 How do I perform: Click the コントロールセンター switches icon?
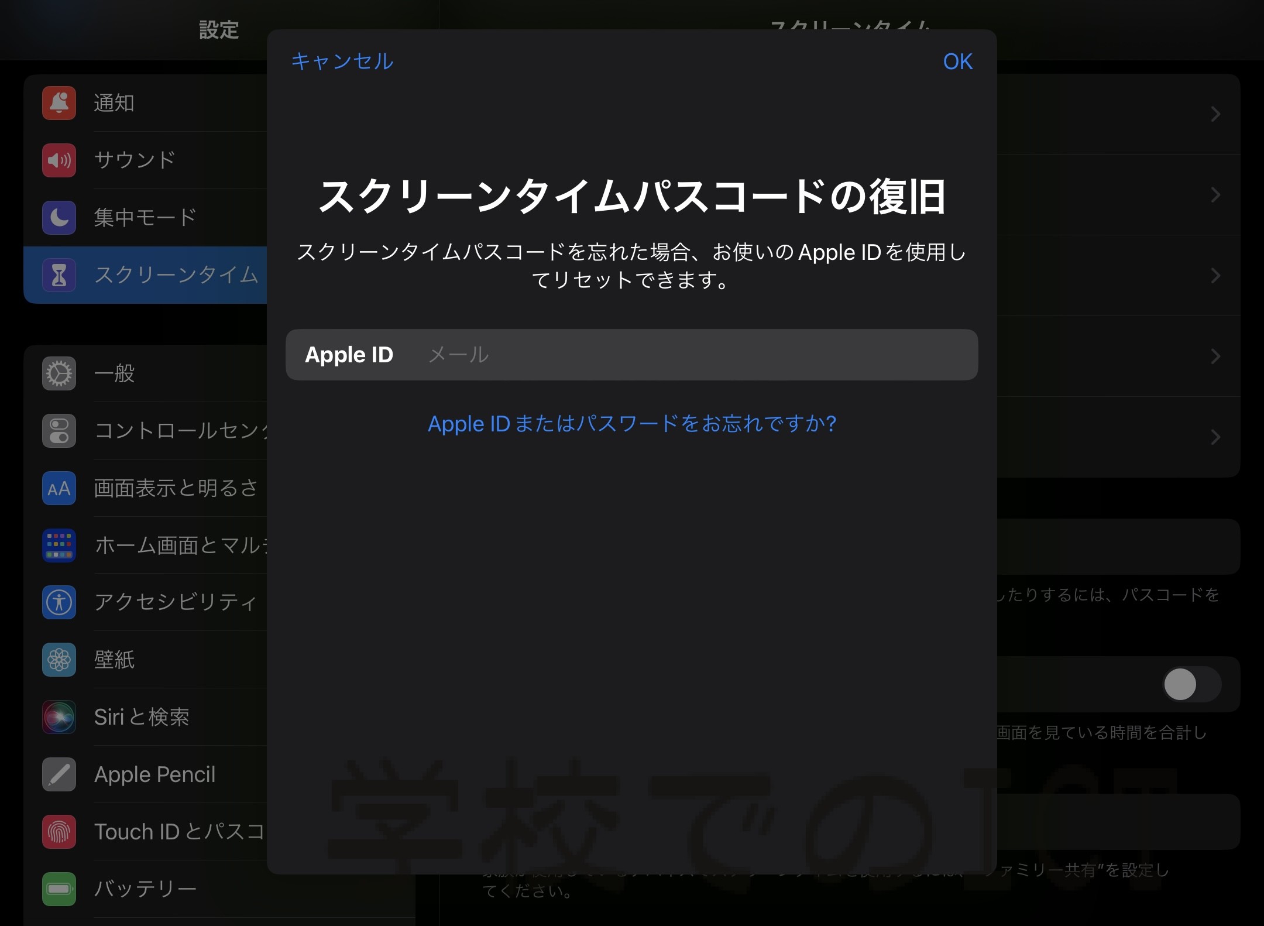(59, 431)
